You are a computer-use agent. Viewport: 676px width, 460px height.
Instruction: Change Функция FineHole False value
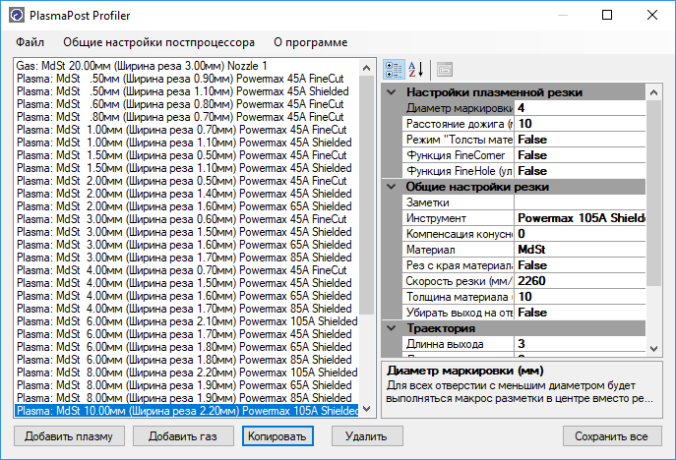coord(580,171)
